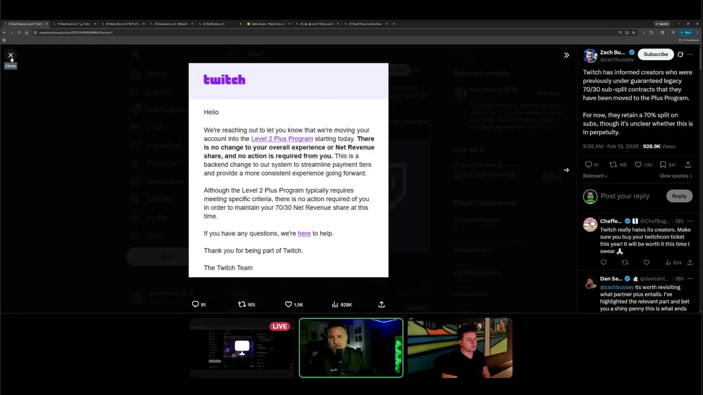Select the LIVE screen-share thumbnail

242,348
